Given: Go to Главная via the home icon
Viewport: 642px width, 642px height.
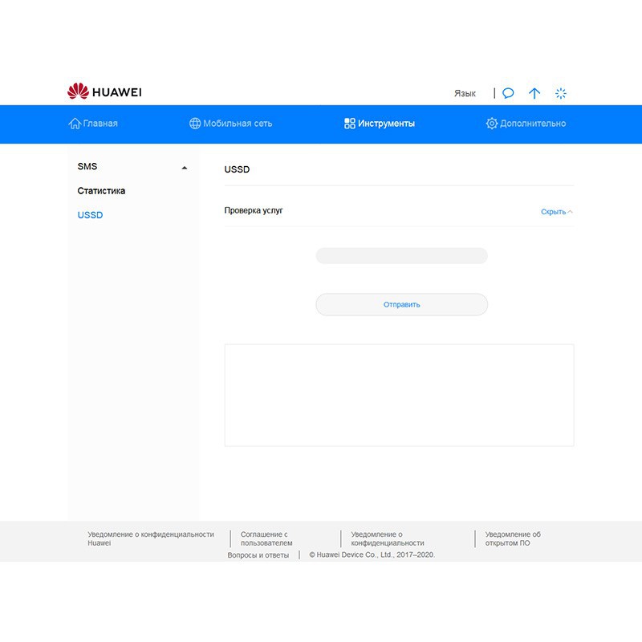Looking at the screenshot, I should click(75, 124).
